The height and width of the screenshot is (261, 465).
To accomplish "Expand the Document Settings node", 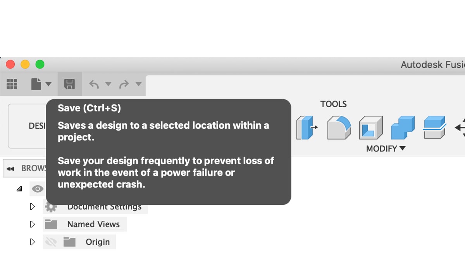I will [33, 207].
